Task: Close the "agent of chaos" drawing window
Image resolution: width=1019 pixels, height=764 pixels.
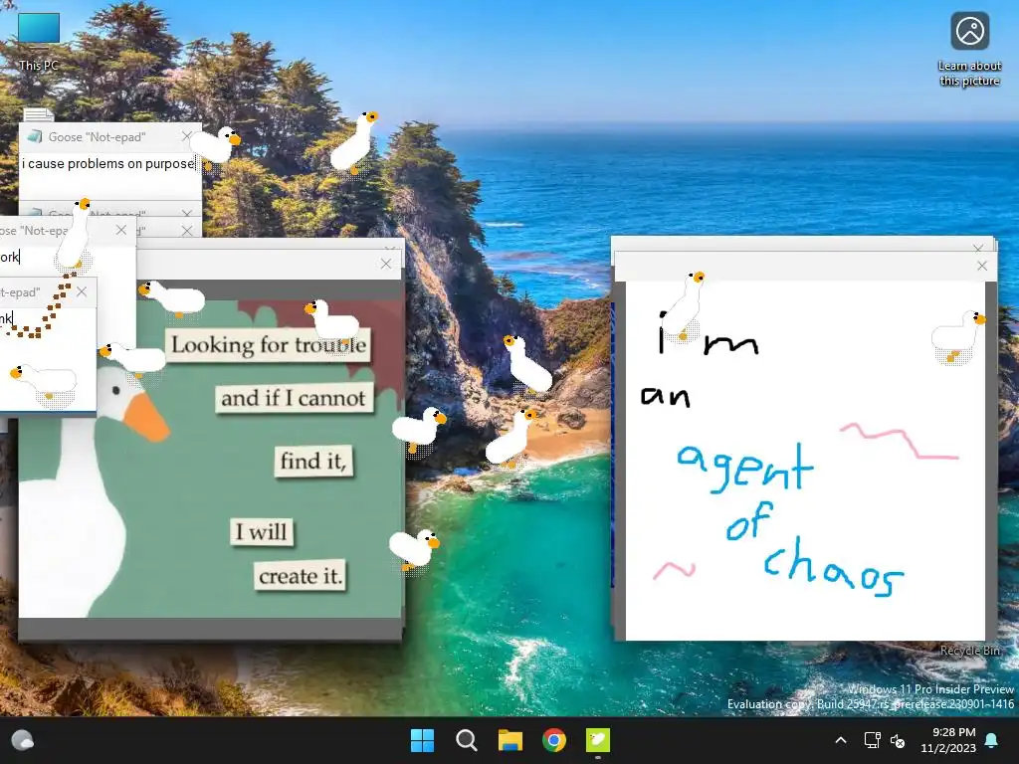Action: 982,266
